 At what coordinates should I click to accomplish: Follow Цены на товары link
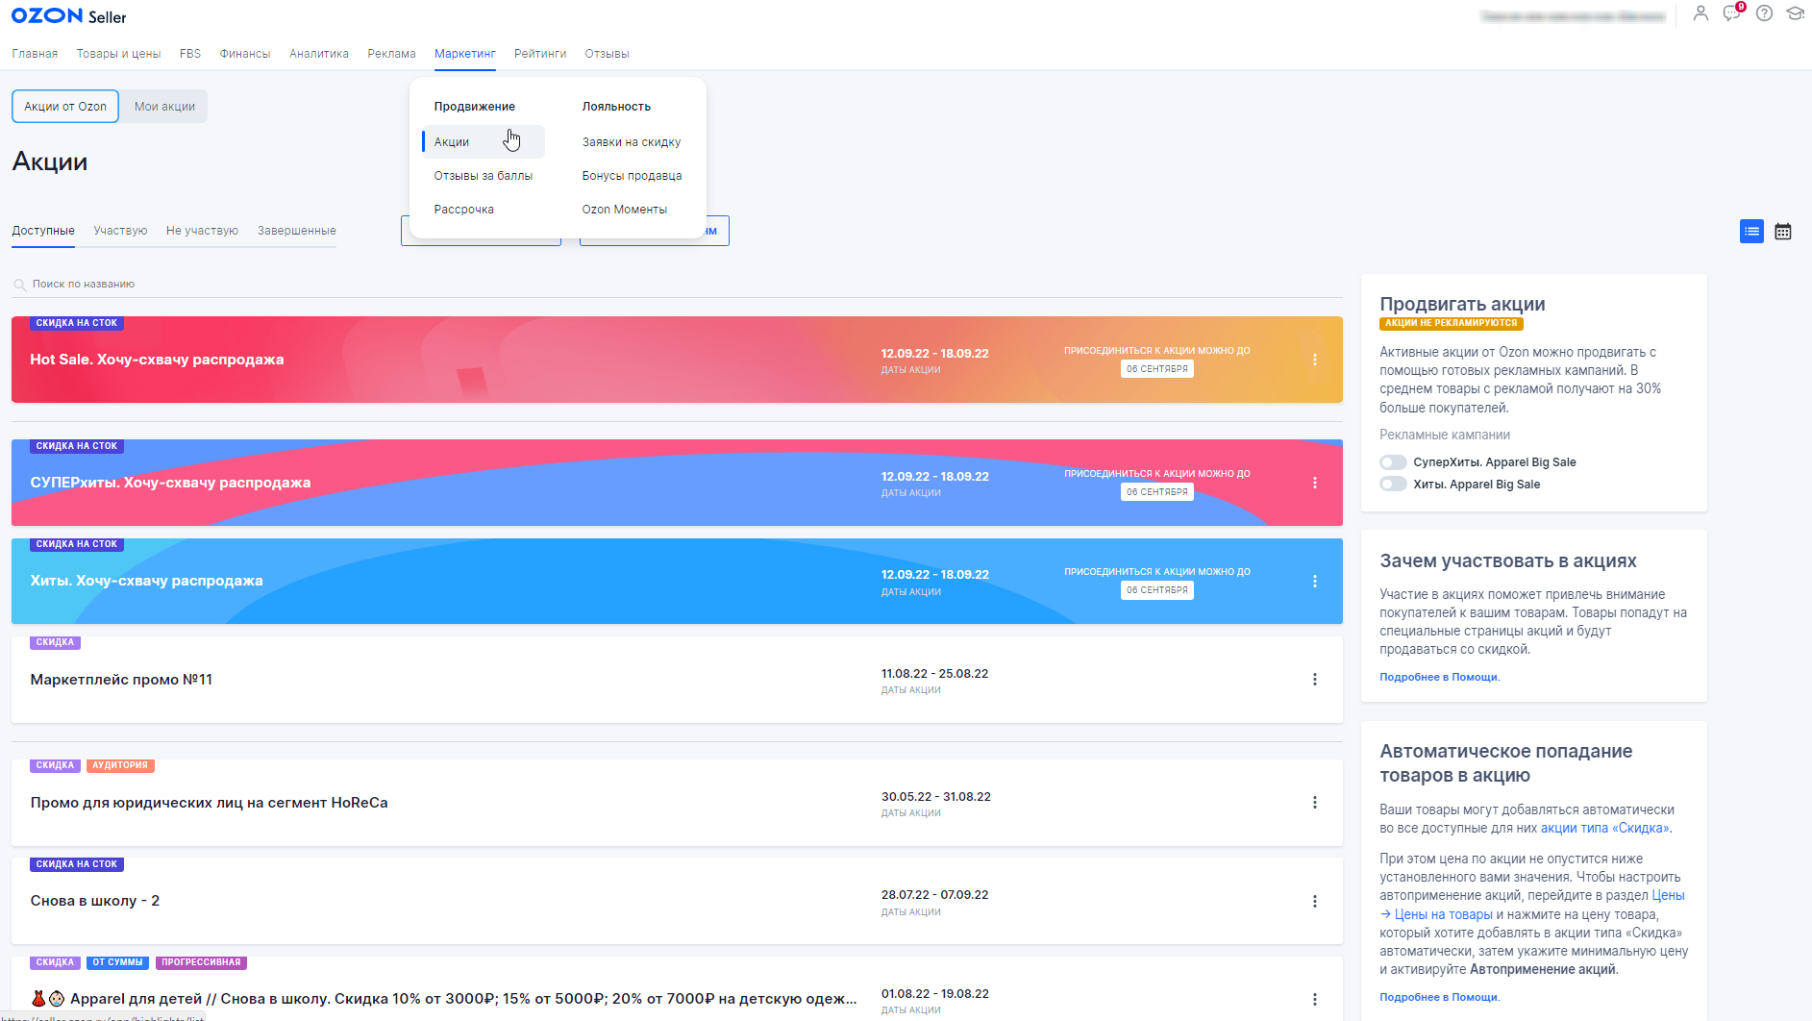(1444, 915)
